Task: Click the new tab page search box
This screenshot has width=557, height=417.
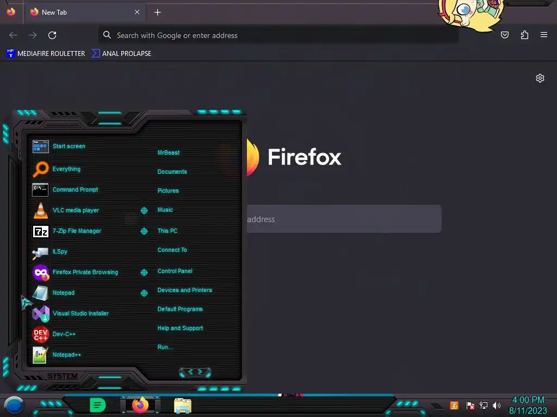Action: 344,219
